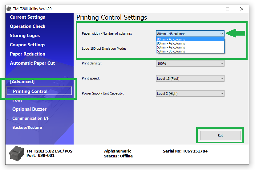
Task: Expand the Print speed dropdown
Action: pyautogui.click(x=190, y=79)
